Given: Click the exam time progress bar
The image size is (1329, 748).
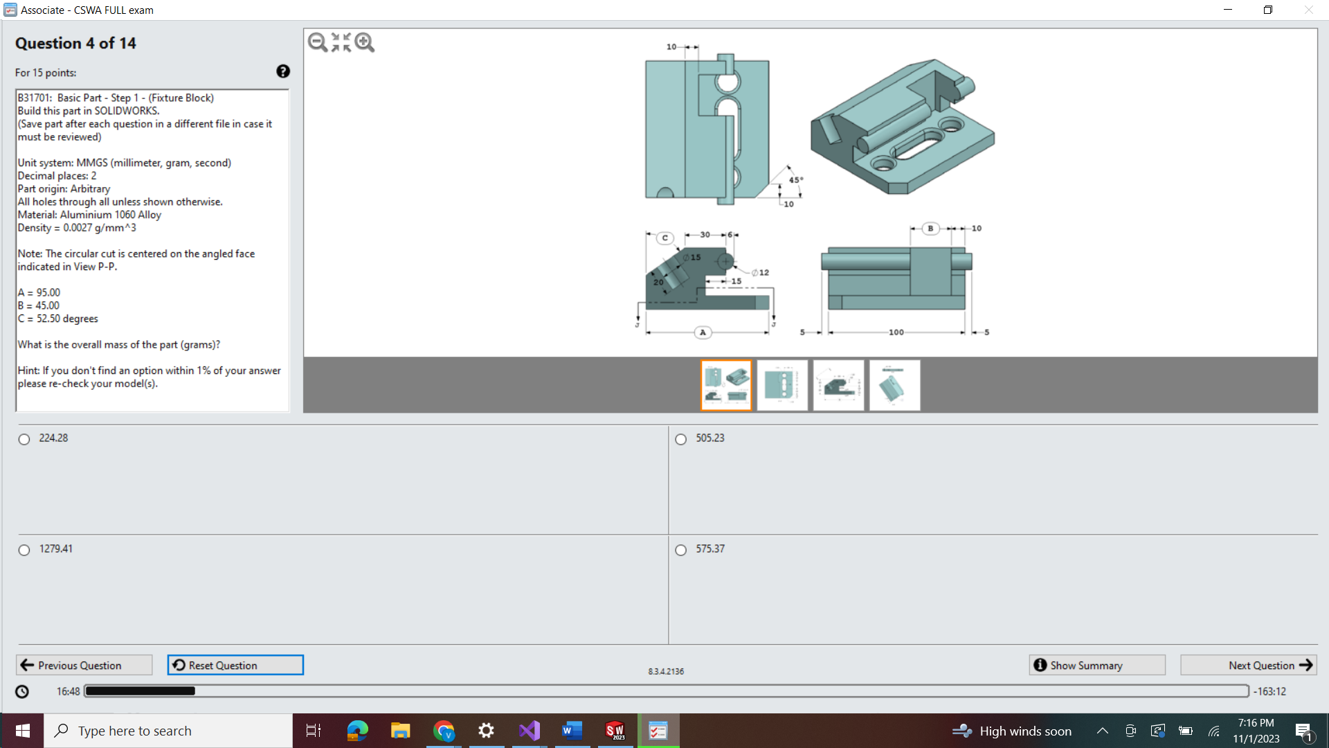Looking at the screenshot, I should coord(666,691).
